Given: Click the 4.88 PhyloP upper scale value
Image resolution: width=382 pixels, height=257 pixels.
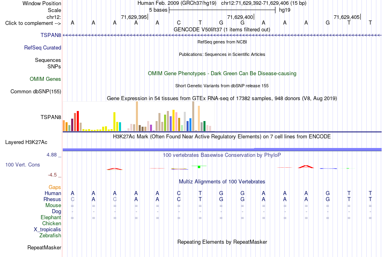Looking at the screenshot, I should point(51,155).
